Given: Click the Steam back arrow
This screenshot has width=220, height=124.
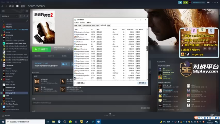Looking at the screenshot, I should pos(2,6).
